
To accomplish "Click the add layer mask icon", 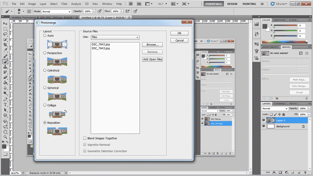I will (280, 173).
